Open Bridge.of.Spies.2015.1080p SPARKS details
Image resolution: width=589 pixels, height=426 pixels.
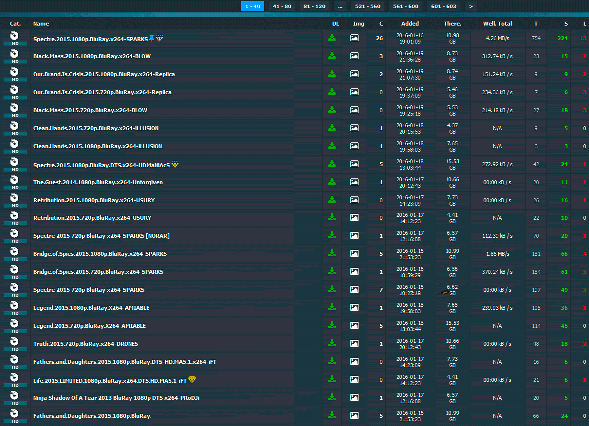pos(100,254)
